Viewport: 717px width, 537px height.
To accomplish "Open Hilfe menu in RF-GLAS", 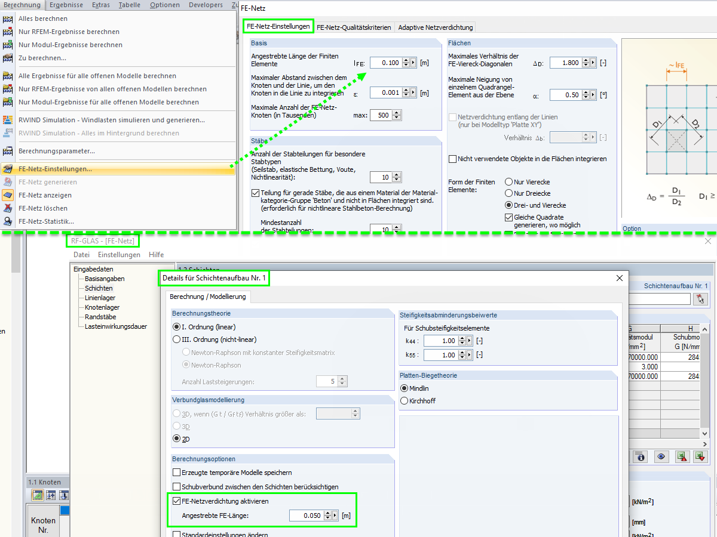I will tap(157, 255).
